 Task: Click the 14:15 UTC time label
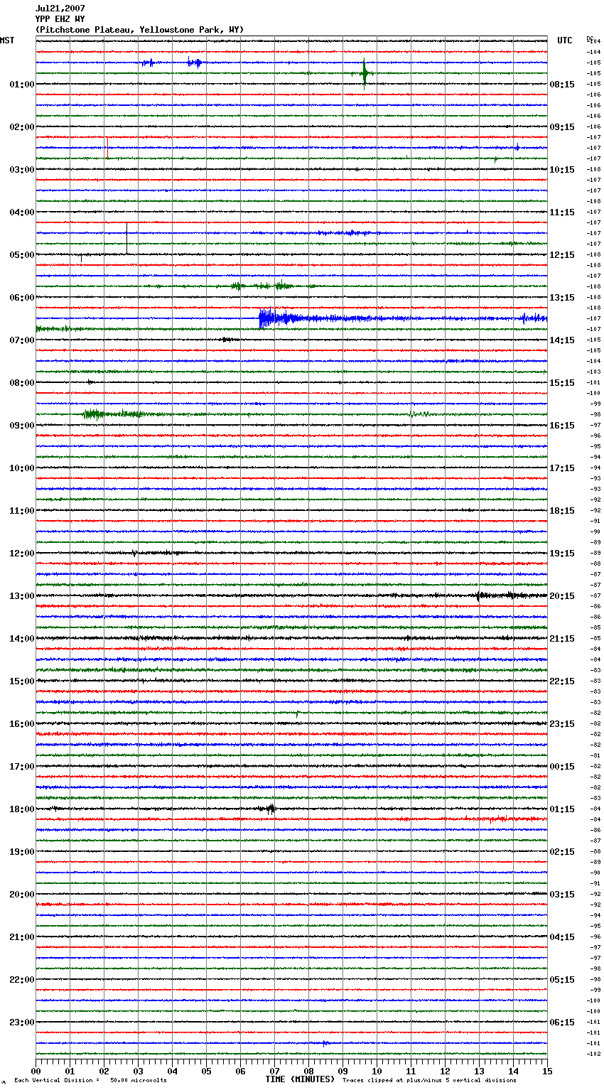pyautogui.click(x=562, y=340)
